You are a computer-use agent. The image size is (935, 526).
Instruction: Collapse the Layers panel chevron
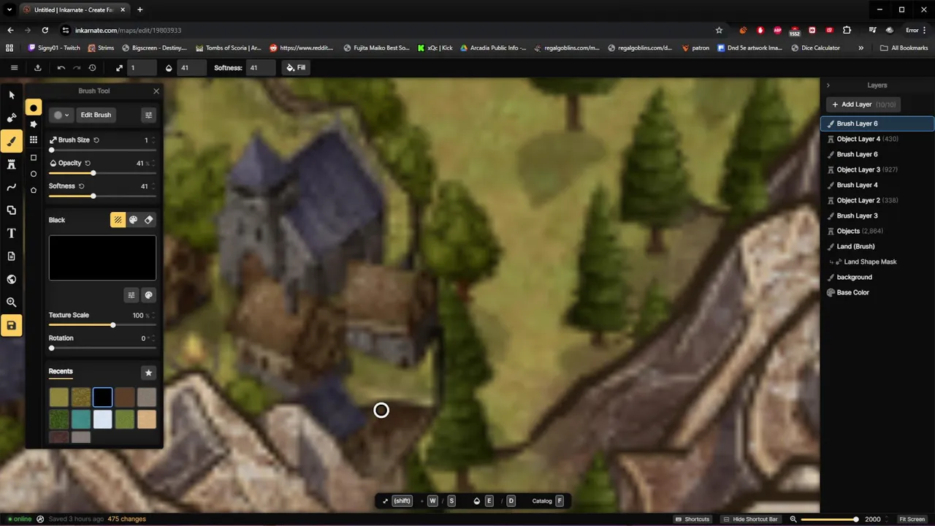point(828,85)
